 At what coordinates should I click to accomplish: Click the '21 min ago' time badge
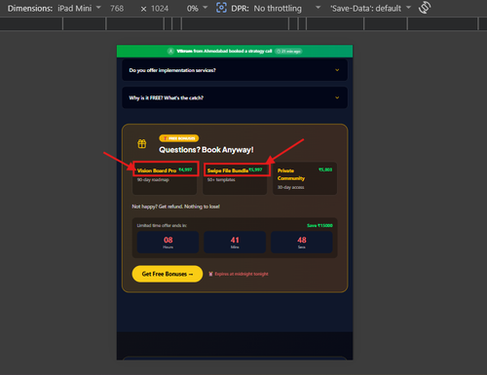[x=288, y=52]
